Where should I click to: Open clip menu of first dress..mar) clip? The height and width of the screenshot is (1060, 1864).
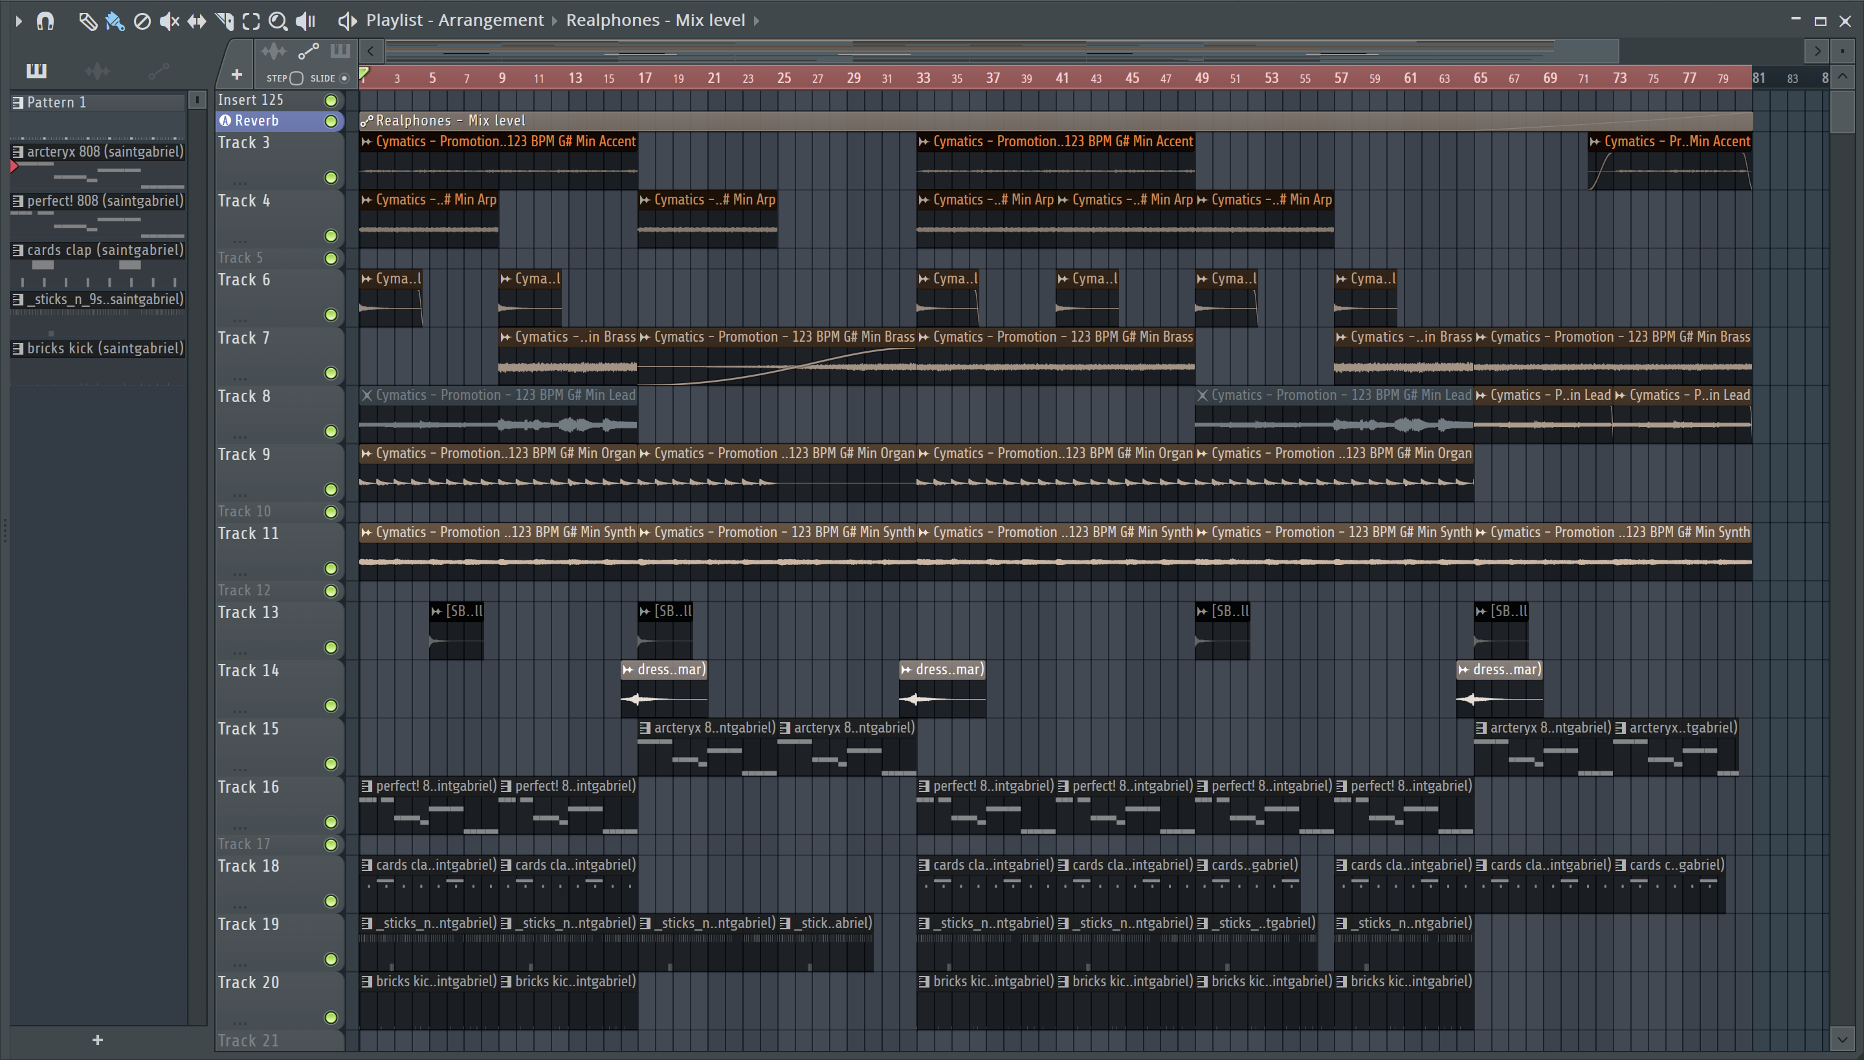pyautogui.click(x=628, y=670)
